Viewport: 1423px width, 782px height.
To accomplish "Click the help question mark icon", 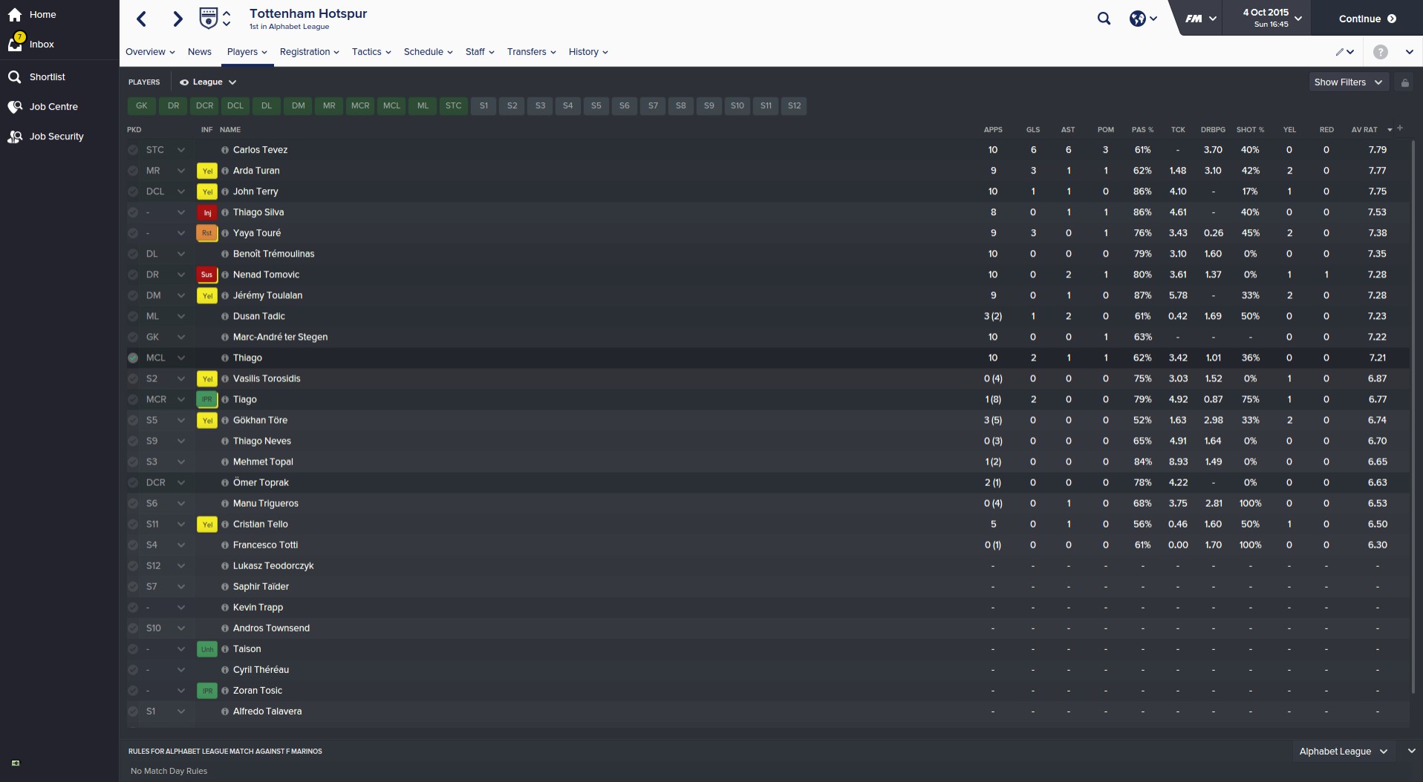I will point(1380,52).
